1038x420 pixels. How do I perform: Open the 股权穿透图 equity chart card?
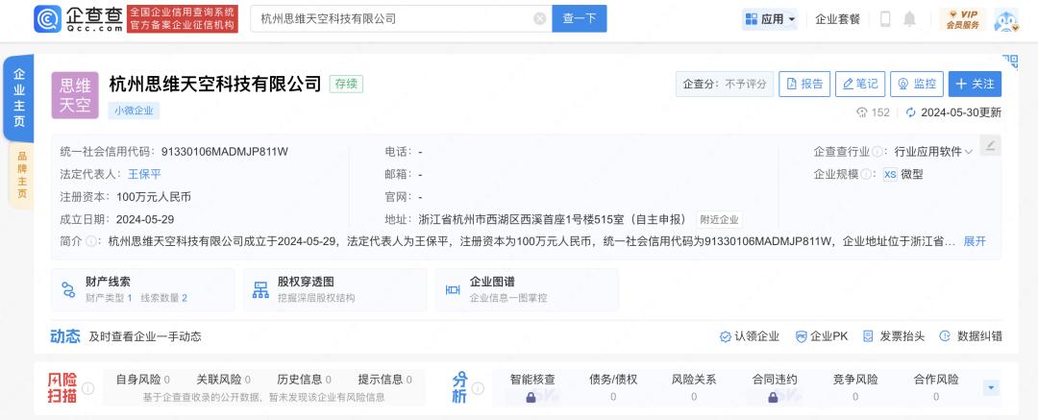click(334, 289)
